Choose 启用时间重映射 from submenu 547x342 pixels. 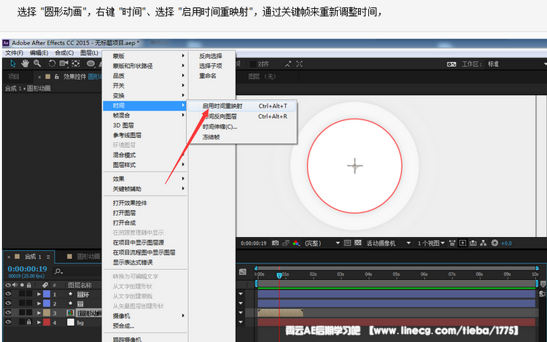tap(241, 106)
